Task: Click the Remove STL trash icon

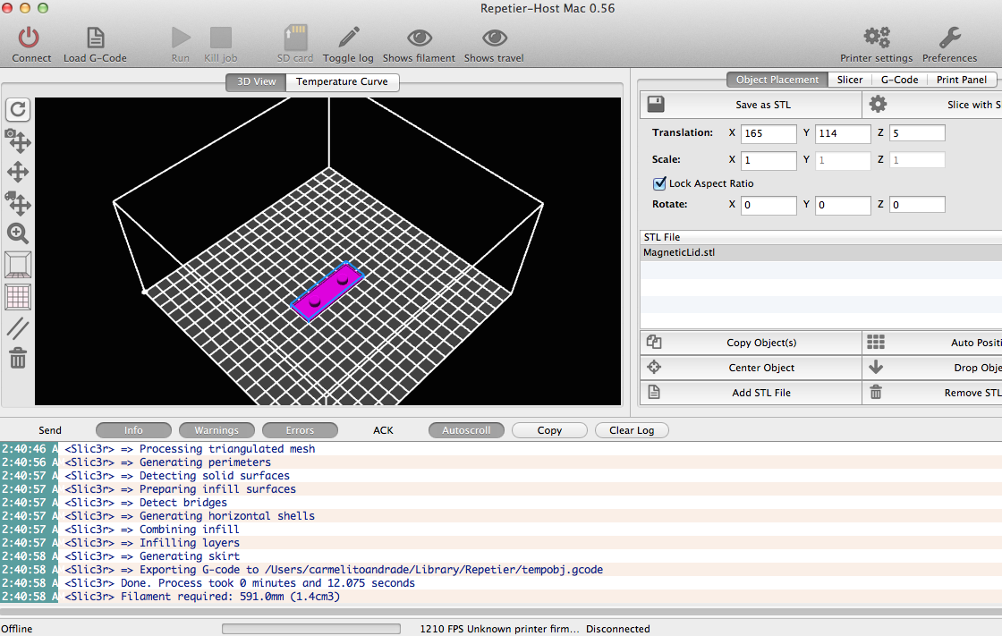Action: 876,392
